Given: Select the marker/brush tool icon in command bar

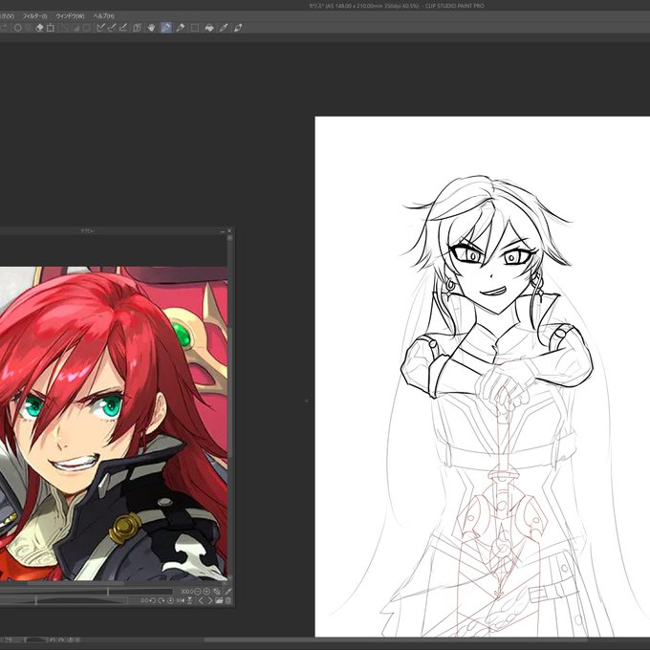Looking at the screenshot, I should coord(181,28).
